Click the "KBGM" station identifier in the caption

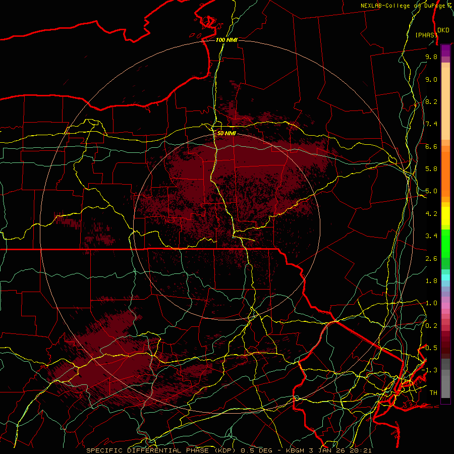[x=295, y=450]
